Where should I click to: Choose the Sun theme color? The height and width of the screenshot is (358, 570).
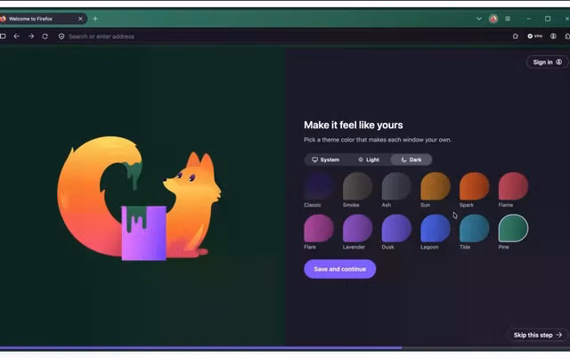coord(436,186)
